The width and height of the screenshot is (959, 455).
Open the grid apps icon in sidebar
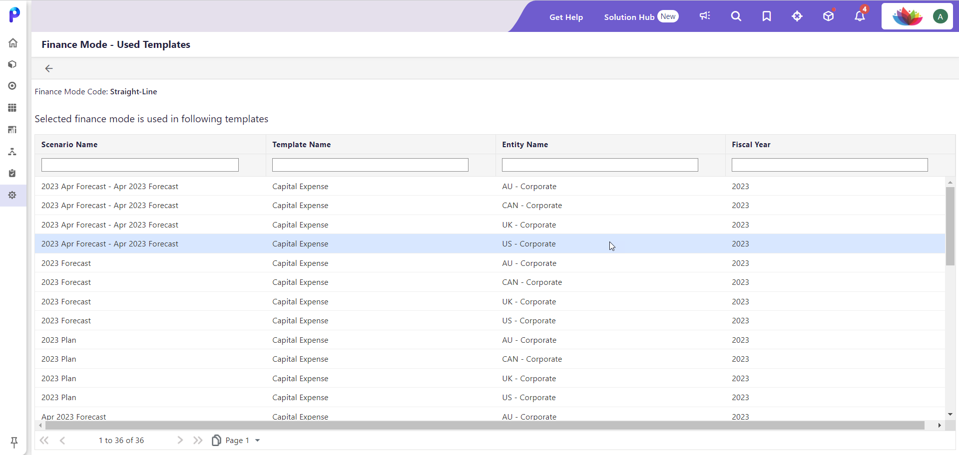click(12, 108)
